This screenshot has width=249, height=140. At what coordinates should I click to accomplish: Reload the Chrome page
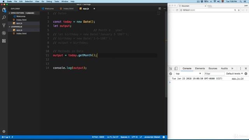[x=177, y=10]
